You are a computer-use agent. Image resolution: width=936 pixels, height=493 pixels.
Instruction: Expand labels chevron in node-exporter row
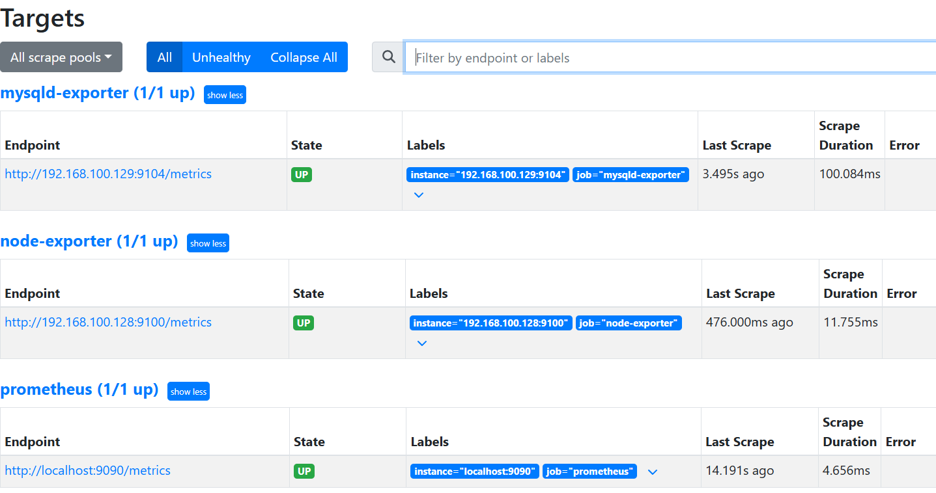pos(422,343)
